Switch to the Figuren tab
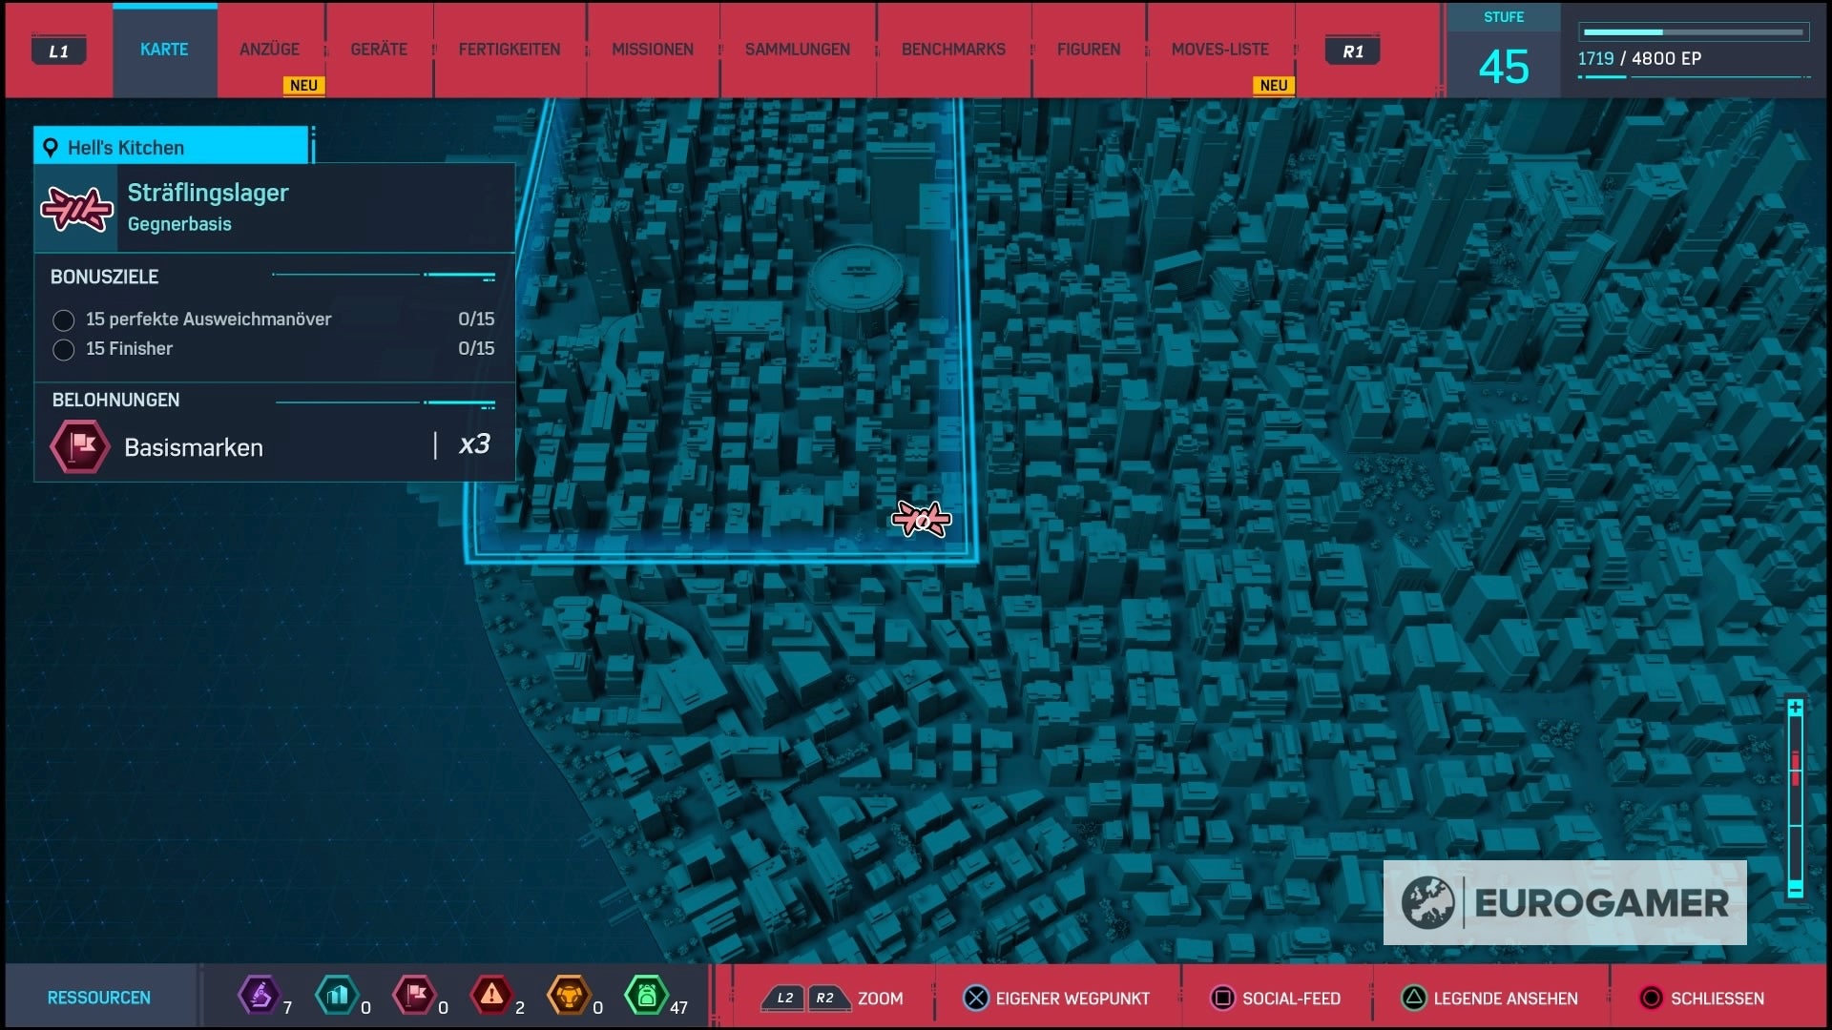 click(1089, 50)
